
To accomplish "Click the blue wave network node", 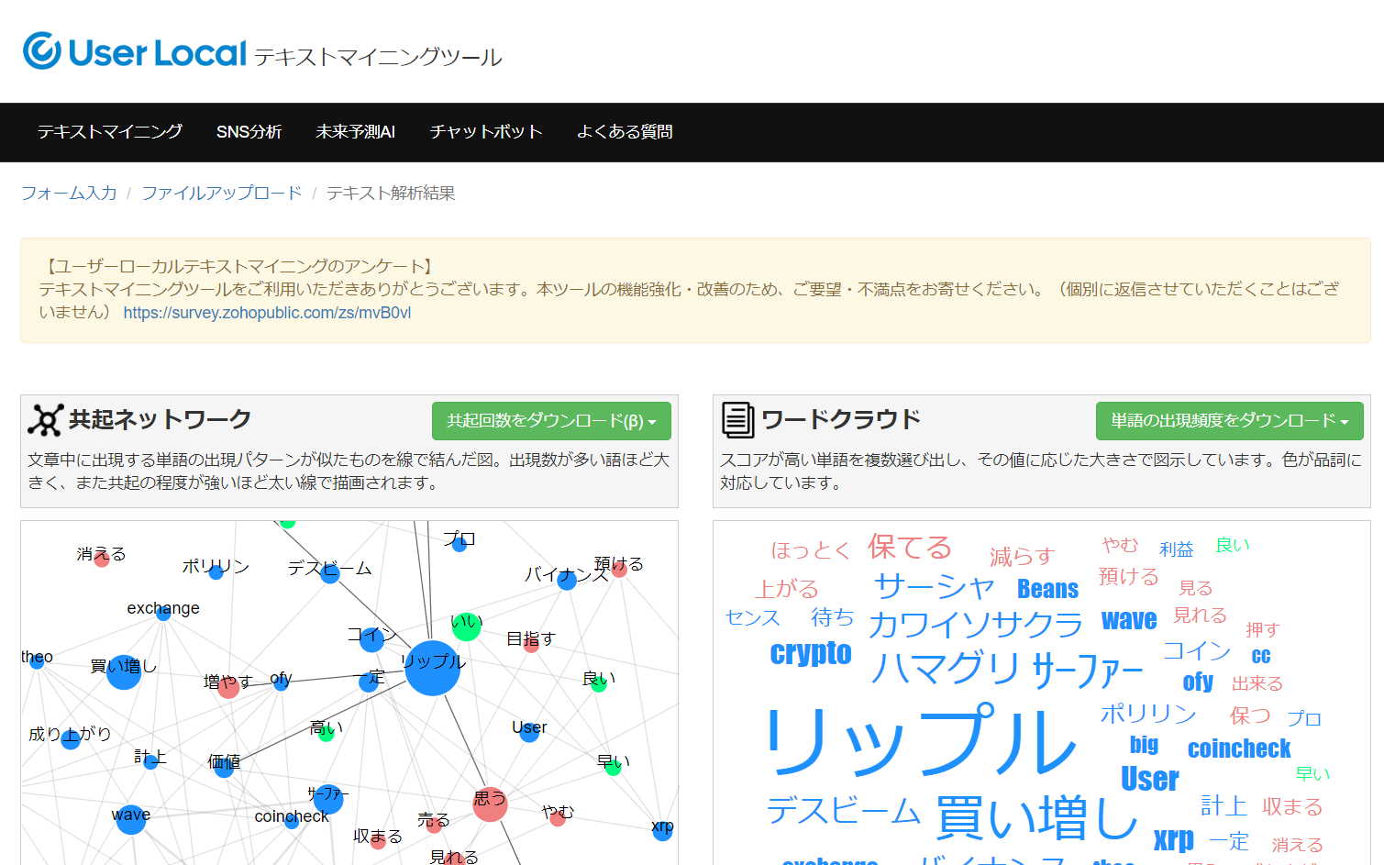I will 131,819.
